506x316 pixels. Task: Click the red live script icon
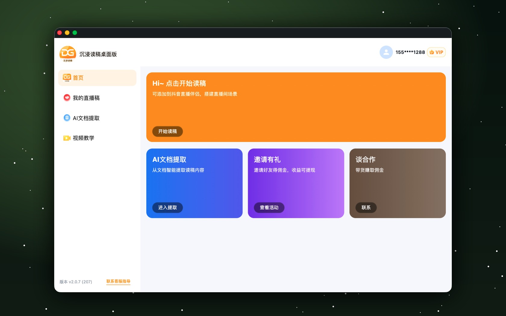67,98
